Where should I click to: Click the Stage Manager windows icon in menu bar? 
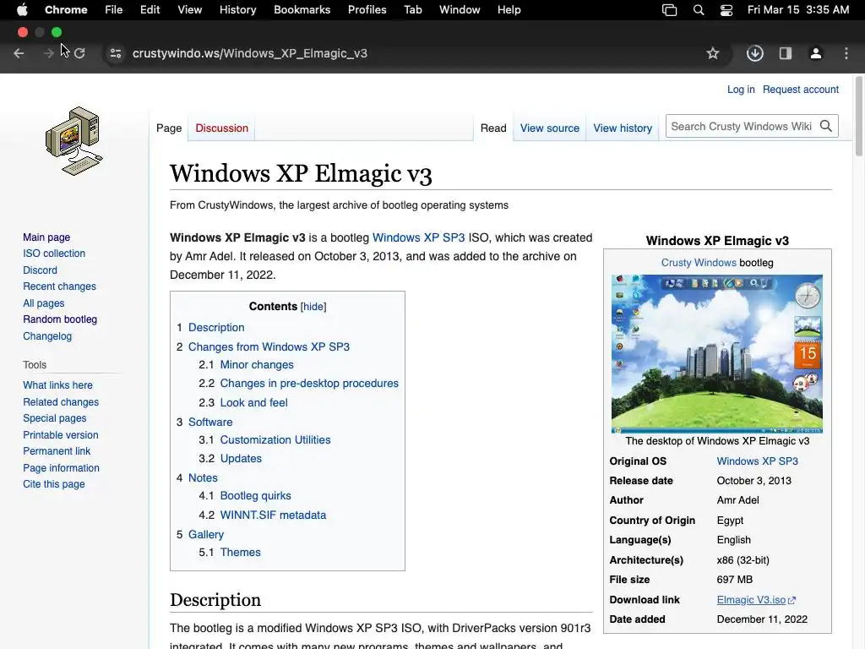(x=670, y=10)
